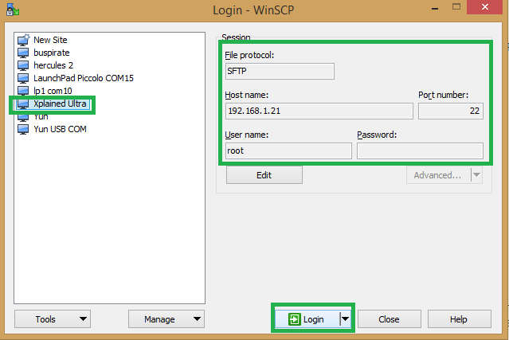This screenshot has height=340, width=509.
Task: Open the Tools dropdown button
Action: [x=53, y=319]
